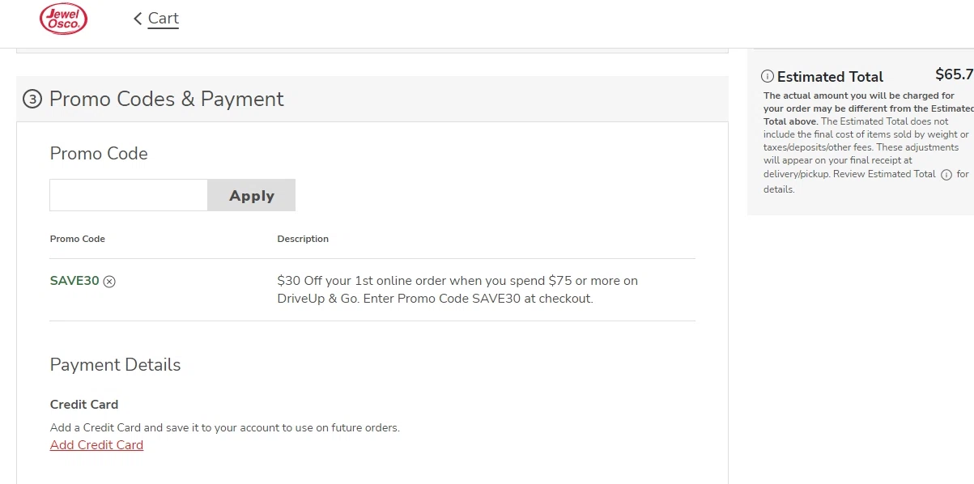
Task: Collapse the Promo Codes & Payment section header
Action: point(166,100)
